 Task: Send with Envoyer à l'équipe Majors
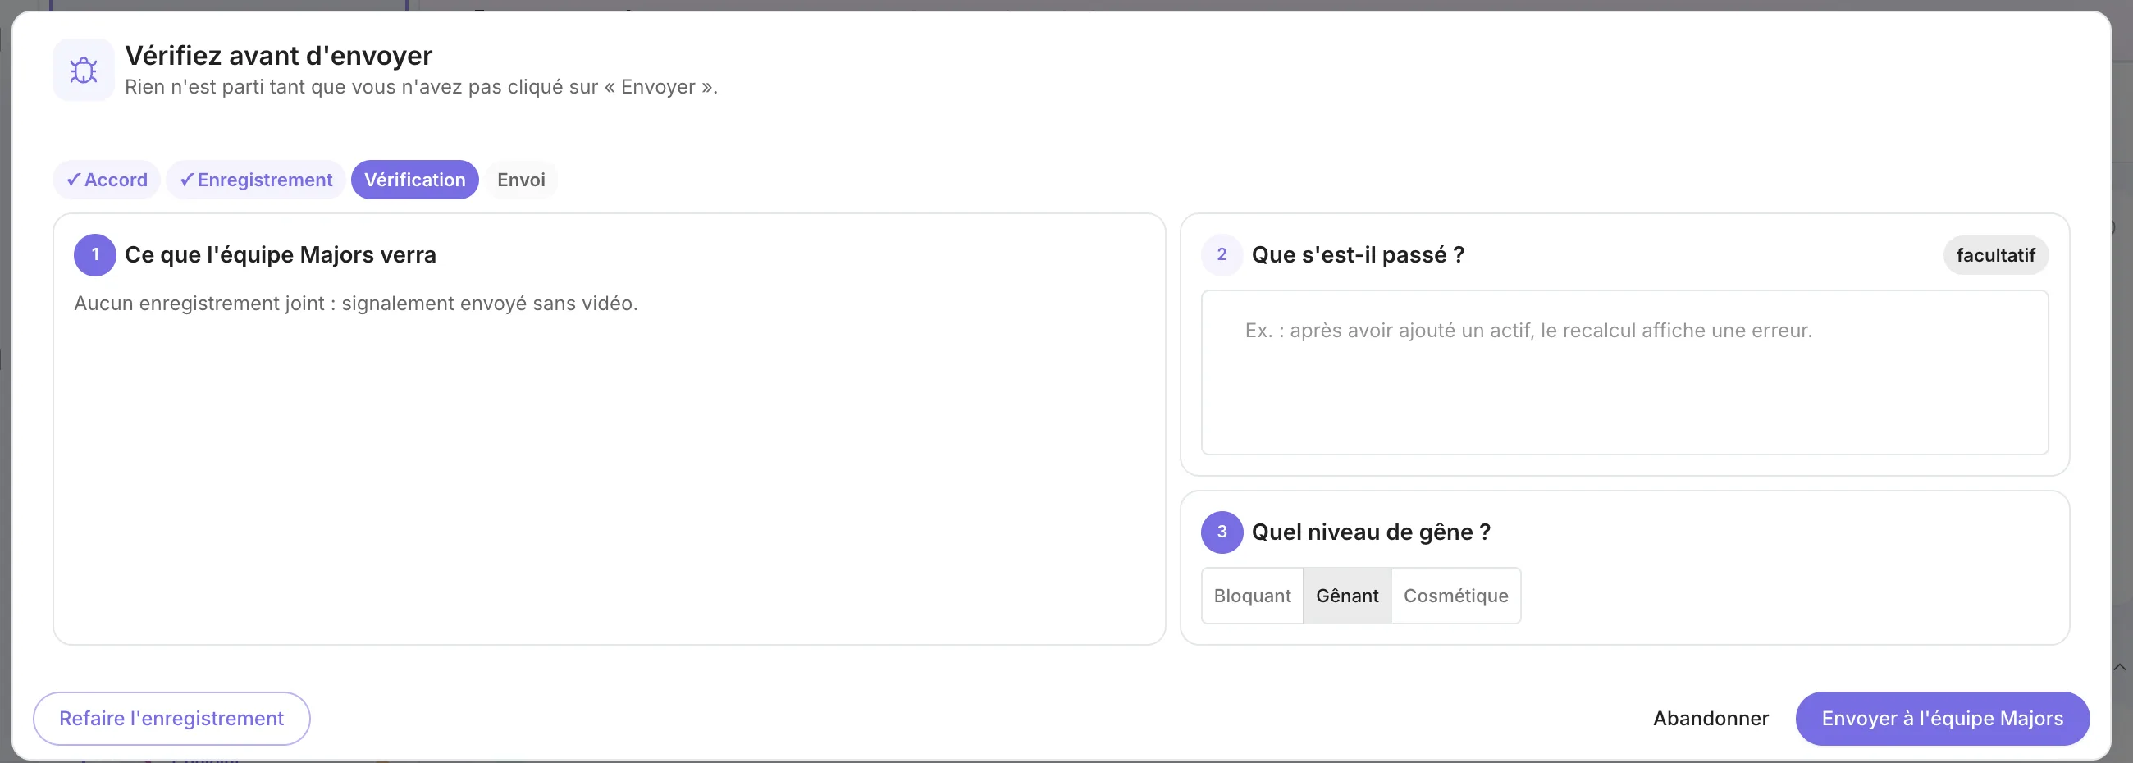(x=1942, y=718)
